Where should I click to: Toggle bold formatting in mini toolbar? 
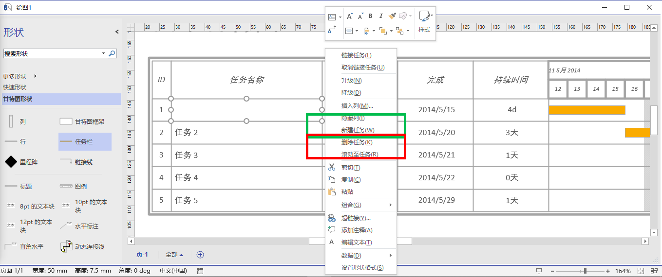click(371, 17)
